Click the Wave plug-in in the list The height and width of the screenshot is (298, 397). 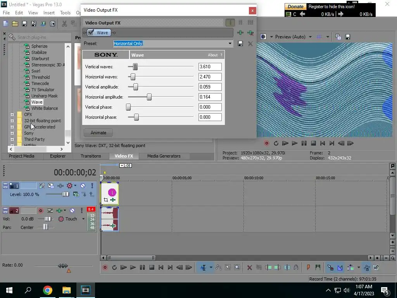coord(37,102)
